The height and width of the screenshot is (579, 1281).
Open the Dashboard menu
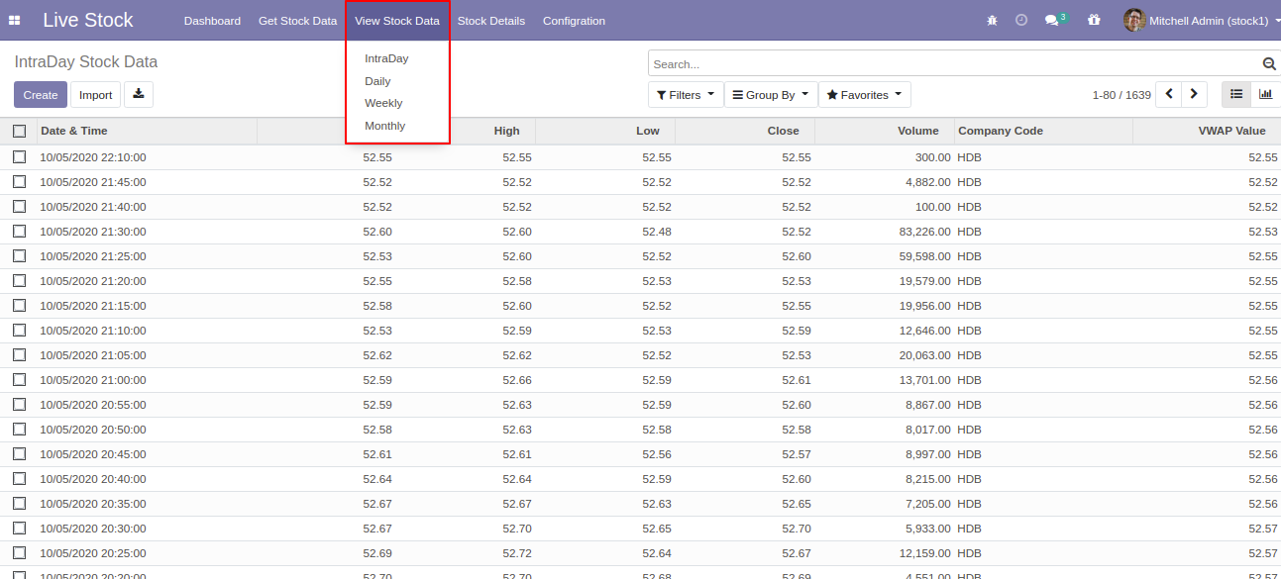(x=212, y=21)
